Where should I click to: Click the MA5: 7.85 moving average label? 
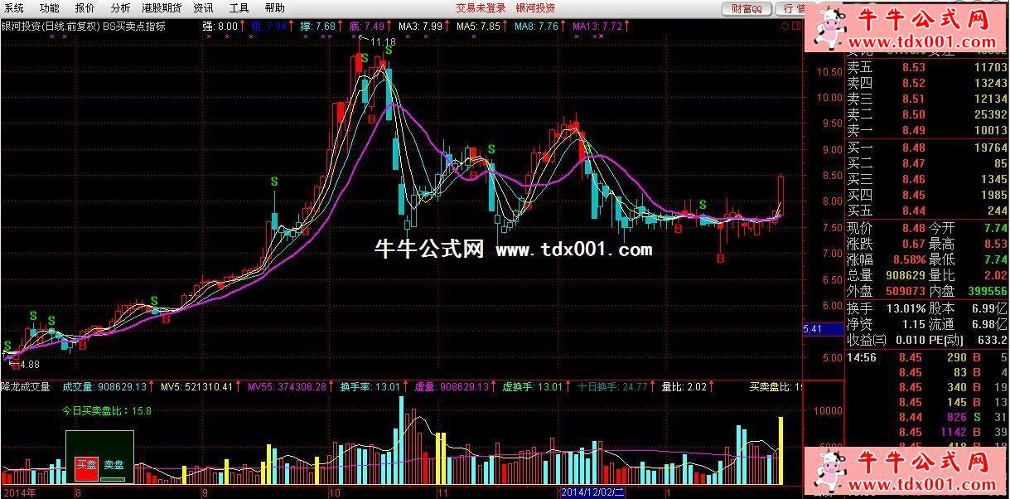[479, 26]
